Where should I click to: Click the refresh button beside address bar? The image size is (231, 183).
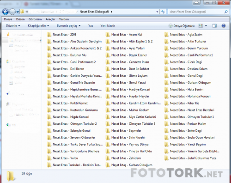pyautogui.click(x=163, y=12)
